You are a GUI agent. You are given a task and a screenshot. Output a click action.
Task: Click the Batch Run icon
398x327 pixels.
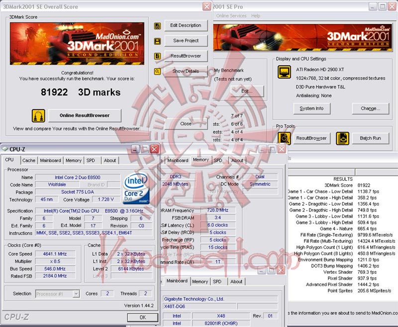[x=342, y=138]
